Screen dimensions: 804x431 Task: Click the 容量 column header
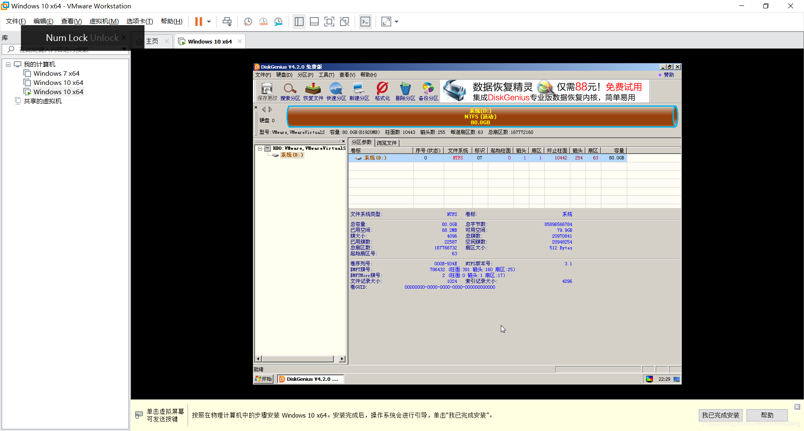pos(614,151)
